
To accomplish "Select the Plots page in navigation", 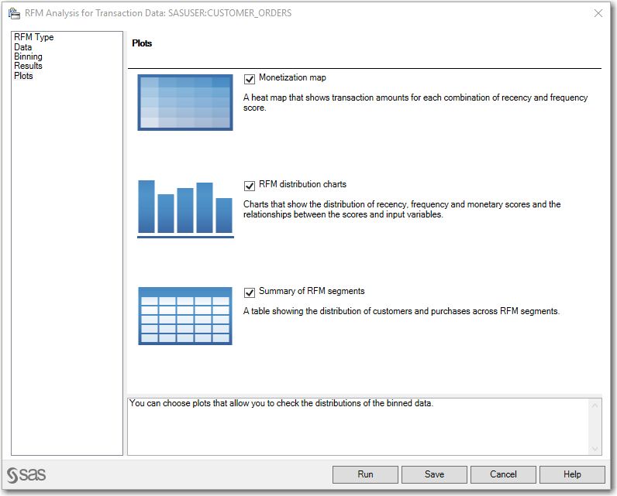I will point(23,76).
